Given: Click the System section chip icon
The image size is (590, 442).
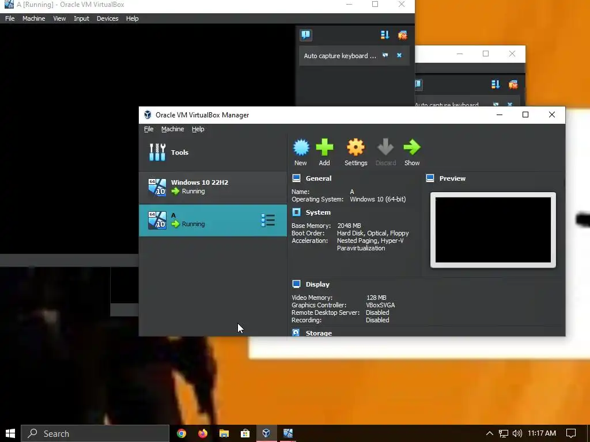Looking at the screenshot, I should tap(297, 212).
